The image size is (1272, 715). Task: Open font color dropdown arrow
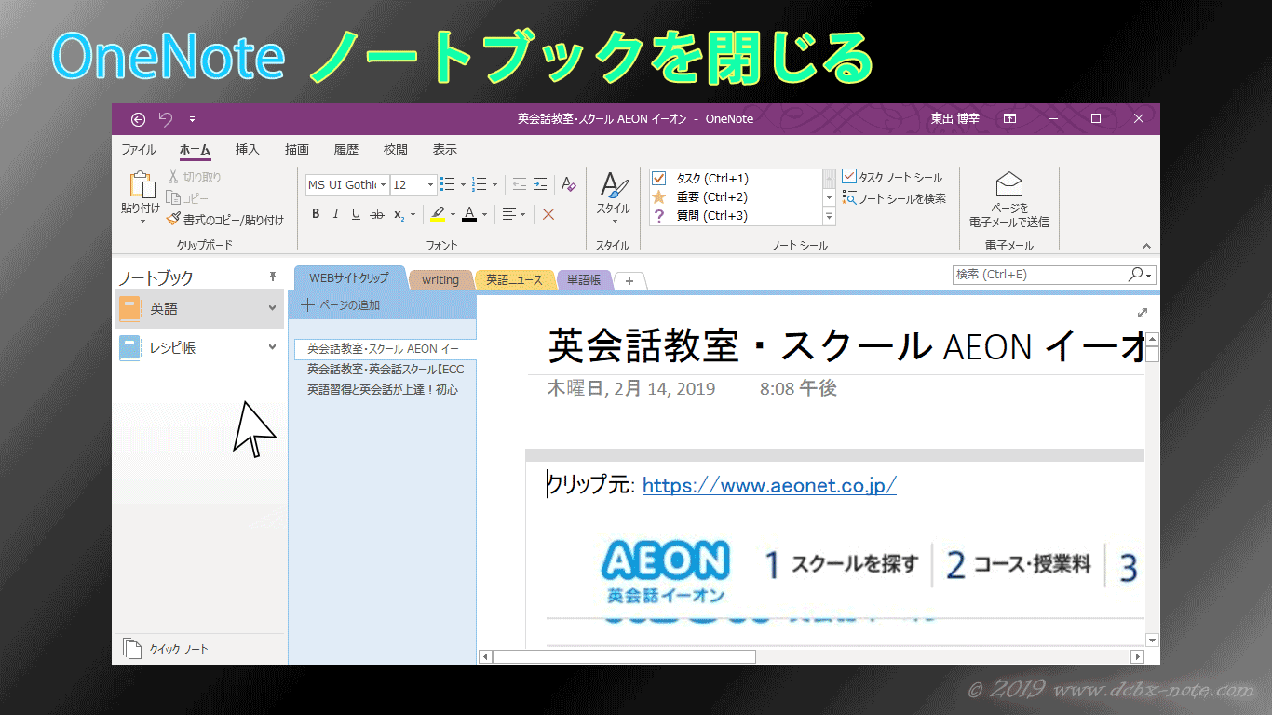tap(485, 214)
